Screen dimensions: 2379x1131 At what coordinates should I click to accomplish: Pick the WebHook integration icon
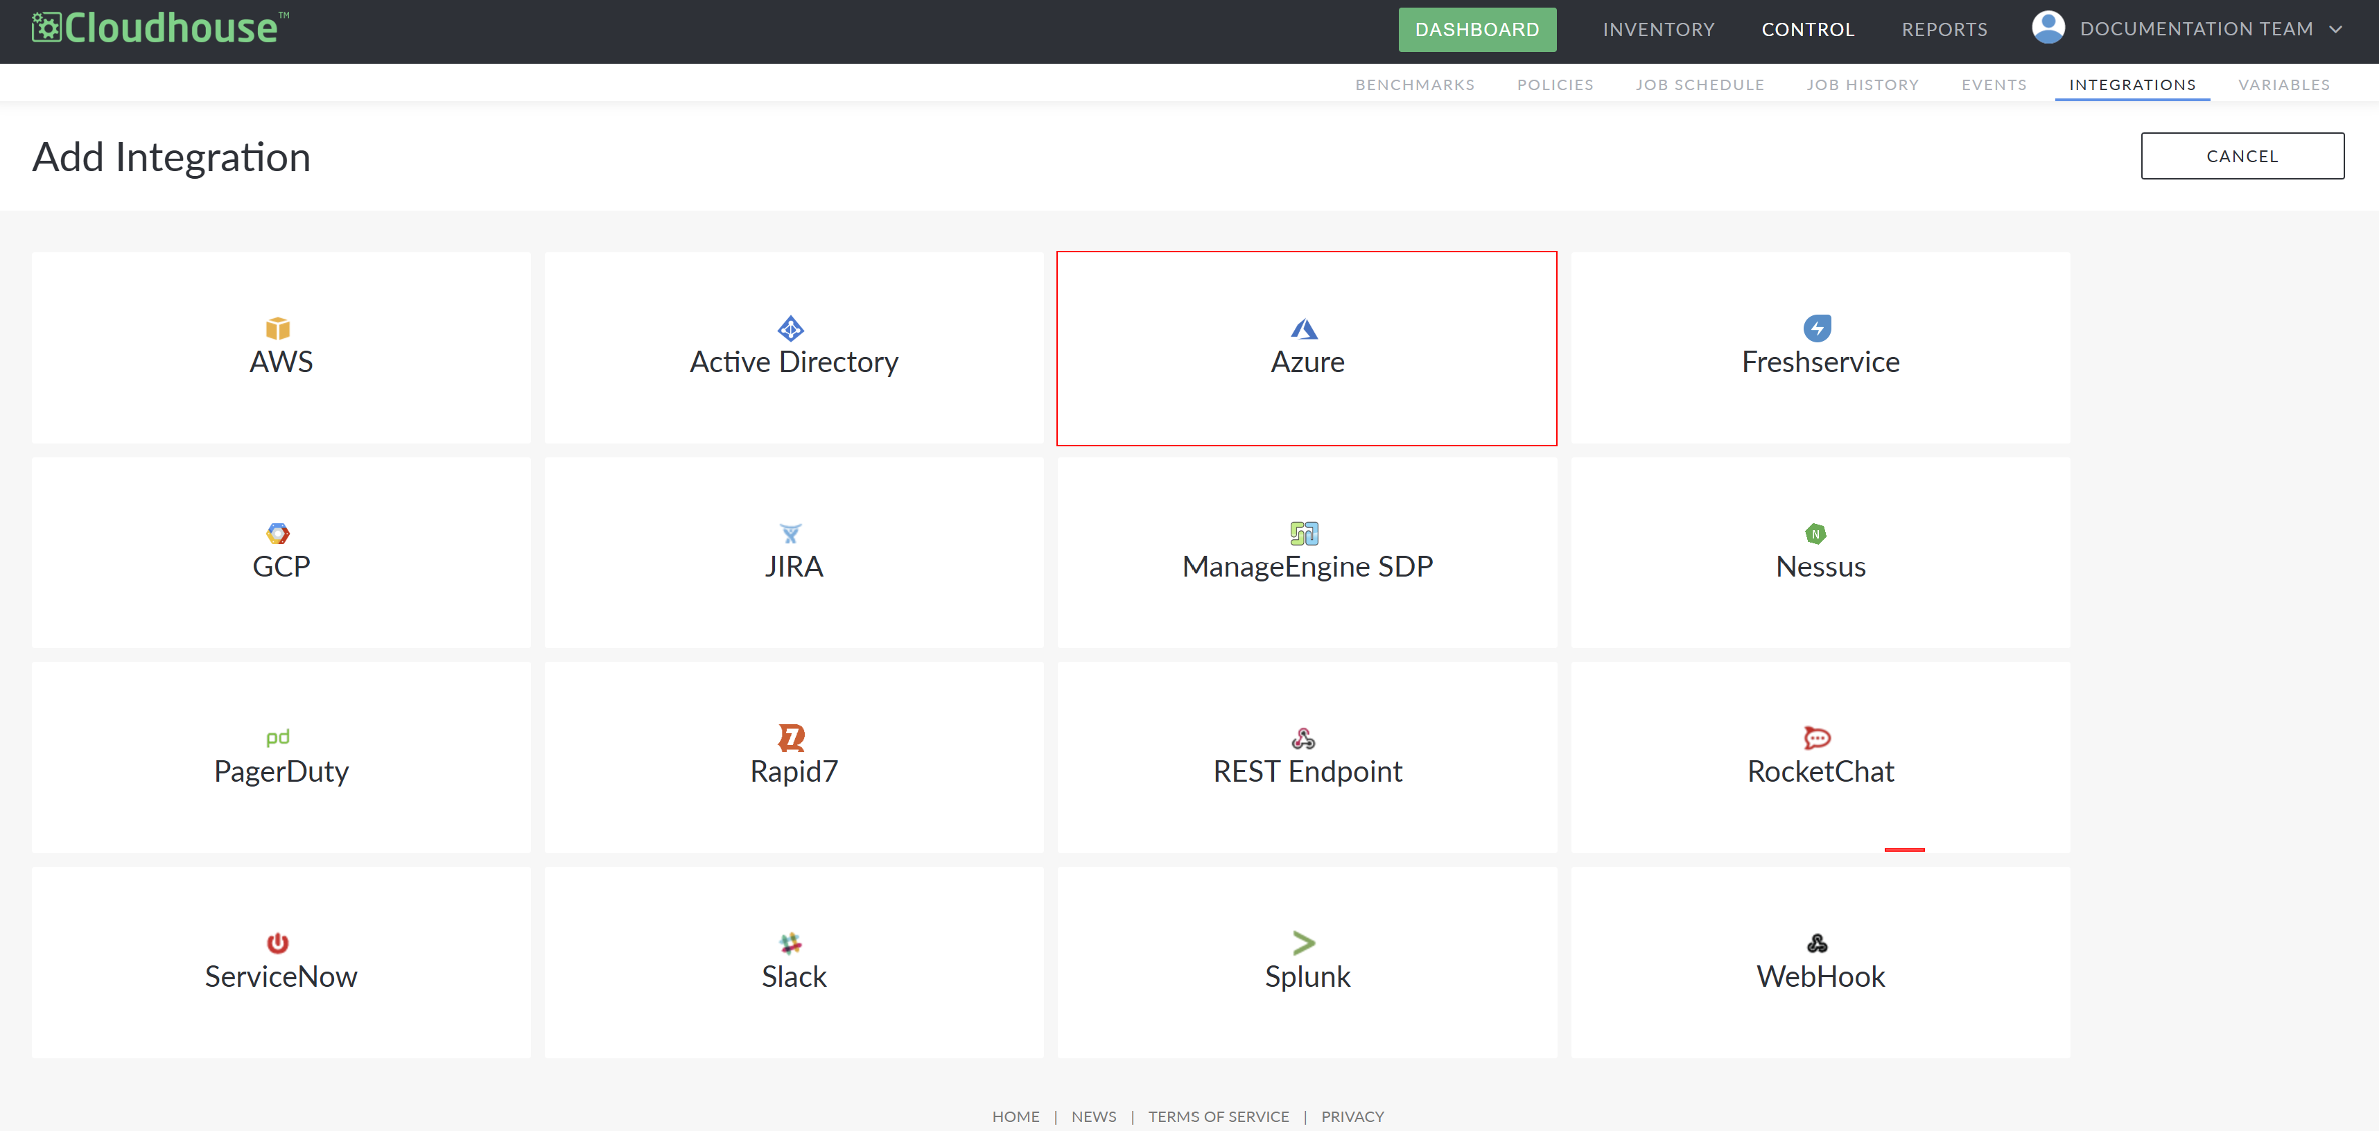point(1818,942)
